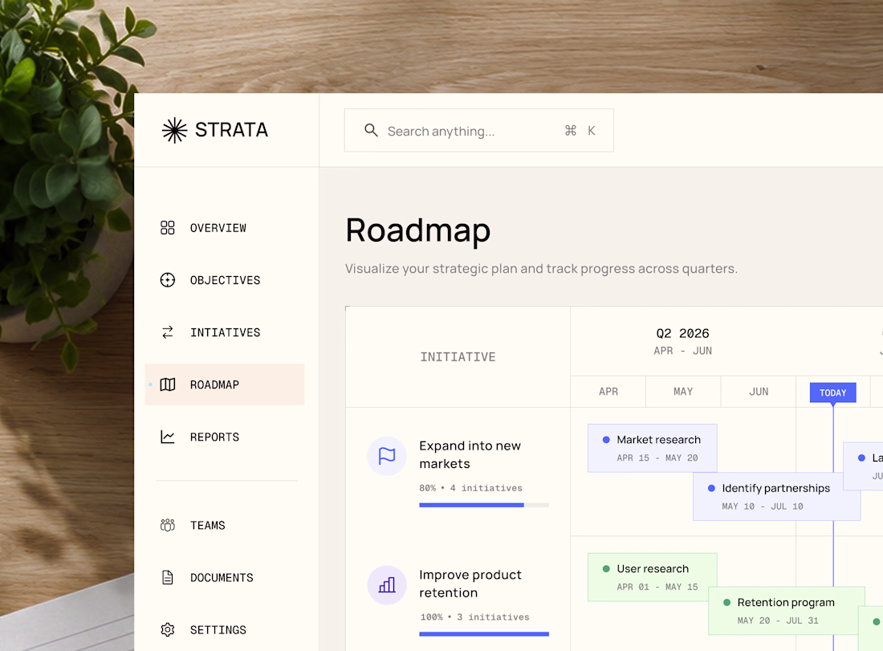Click the flag icon beside Expand into new markets

[x=387, y=456]
